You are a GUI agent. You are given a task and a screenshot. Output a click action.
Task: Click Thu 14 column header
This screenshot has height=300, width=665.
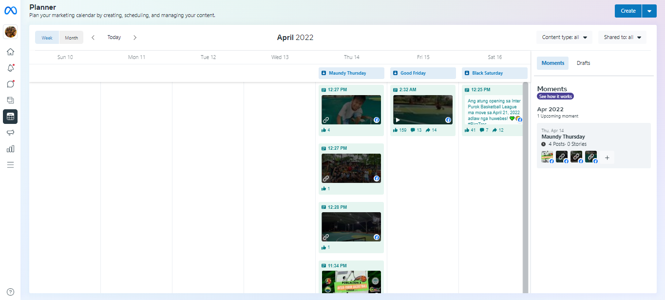(x=351, y=58)
